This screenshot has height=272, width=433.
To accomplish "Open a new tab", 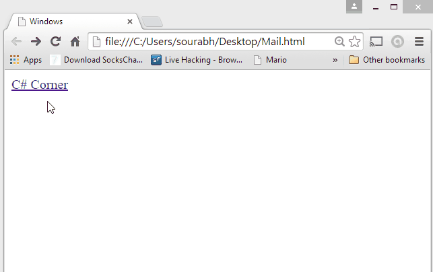I will [x=152, y=22].
